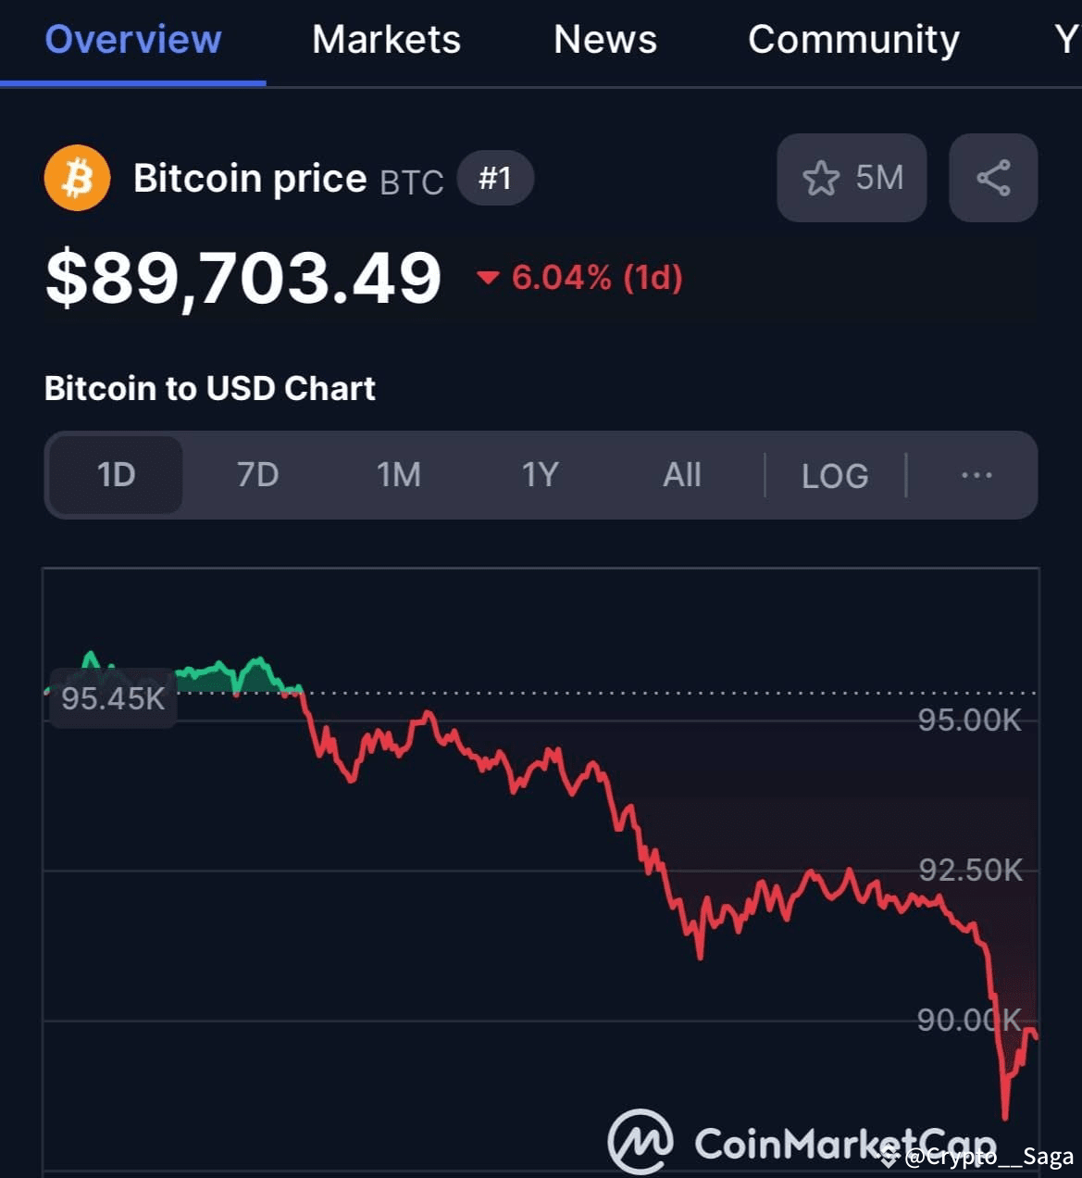Click the red down-arrow price change indicator

point(488,277)
